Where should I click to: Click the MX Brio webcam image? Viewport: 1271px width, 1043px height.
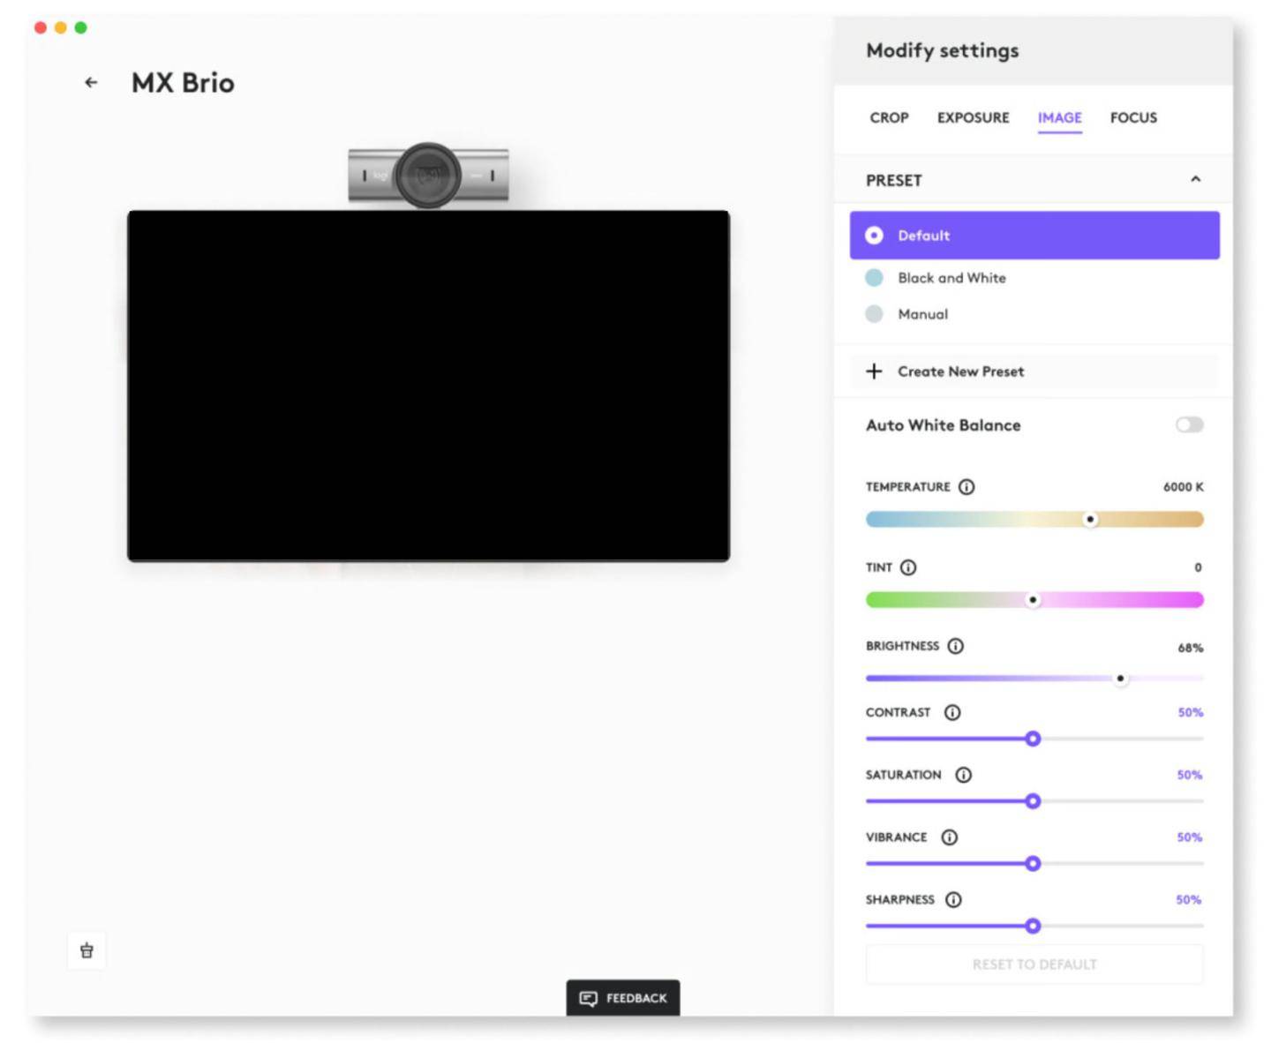[428, 175]
